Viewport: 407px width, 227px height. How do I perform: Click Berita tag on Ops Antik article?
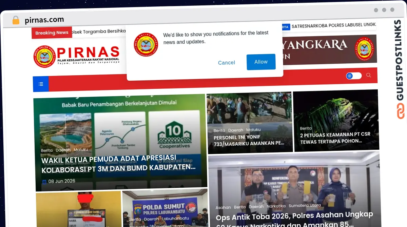point(240,207)
